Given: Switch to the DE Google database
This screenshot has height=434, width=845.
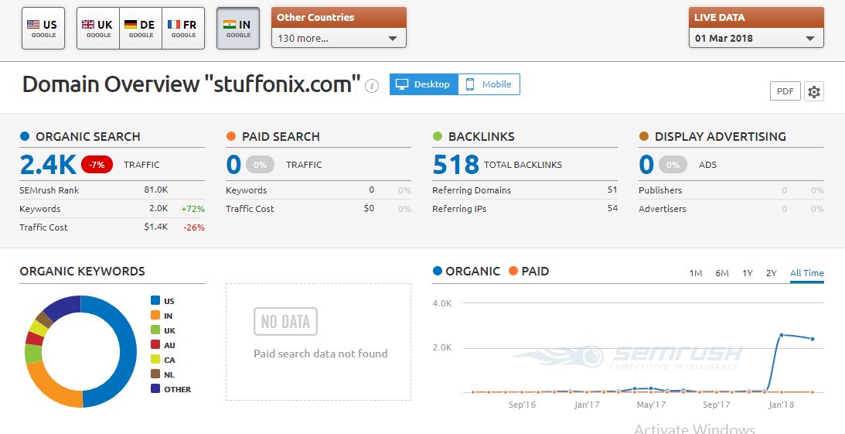Looking at the screenshot, I should point(140,28).
